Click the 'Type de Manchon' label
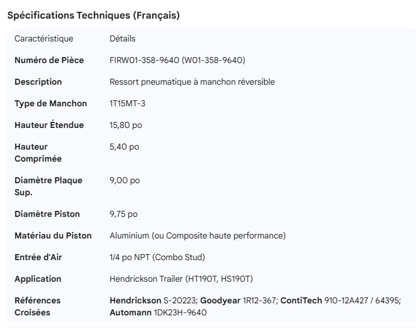Viewport: 416px width, 328px height. [x=50, y=103]
